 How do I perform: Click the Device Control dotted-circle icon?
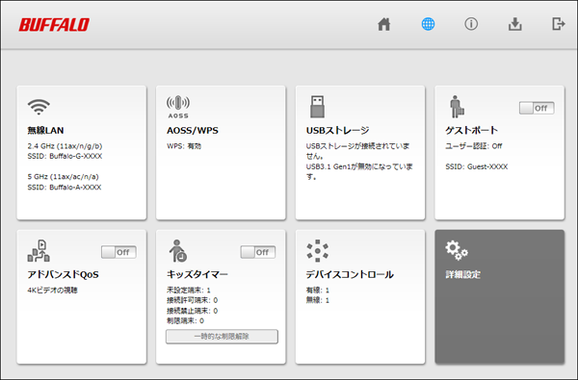(x=317, y=251)
